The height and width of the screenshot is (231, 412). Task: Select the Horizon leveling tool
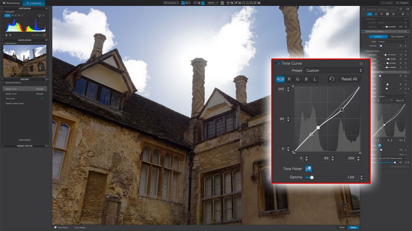[x=240, y=3]
